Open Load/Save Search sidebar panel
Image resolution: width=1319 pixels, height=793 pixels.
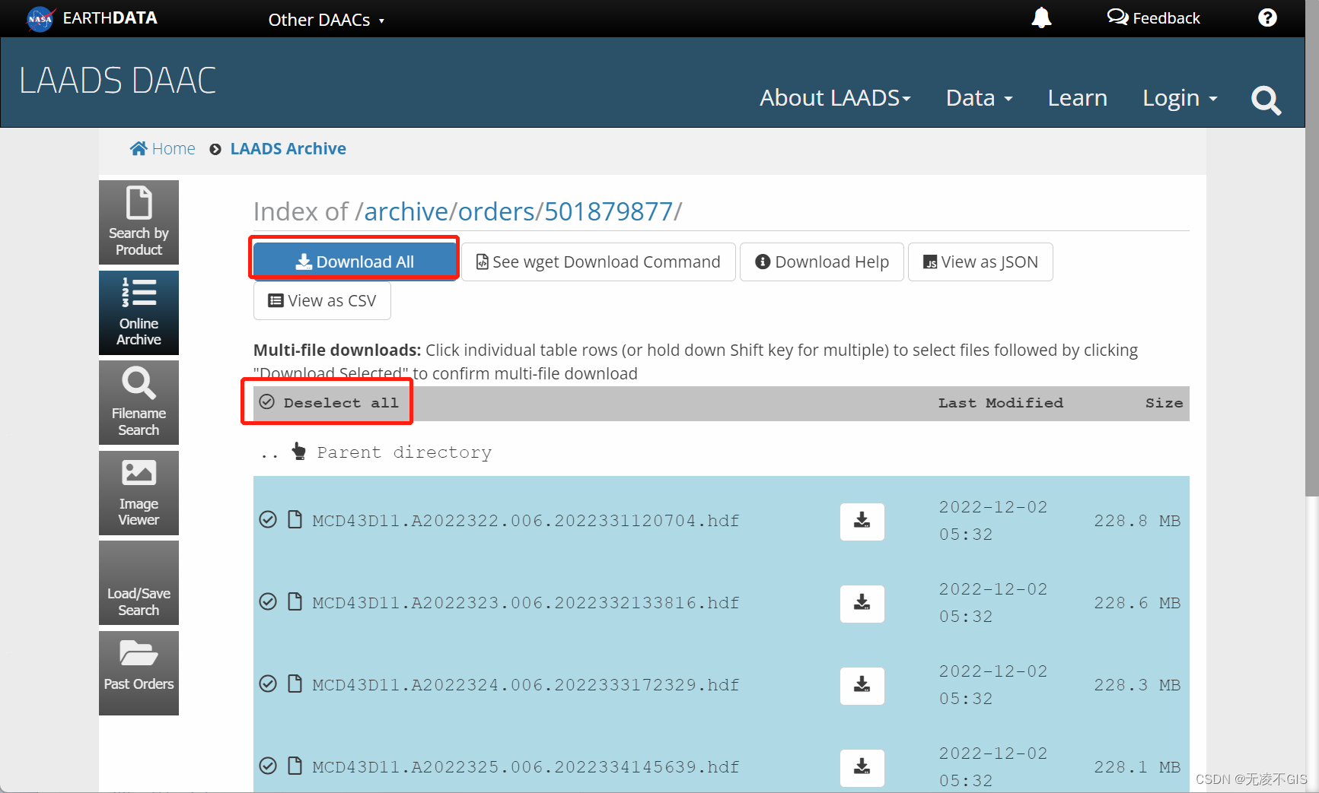click(x=139, y=582)
